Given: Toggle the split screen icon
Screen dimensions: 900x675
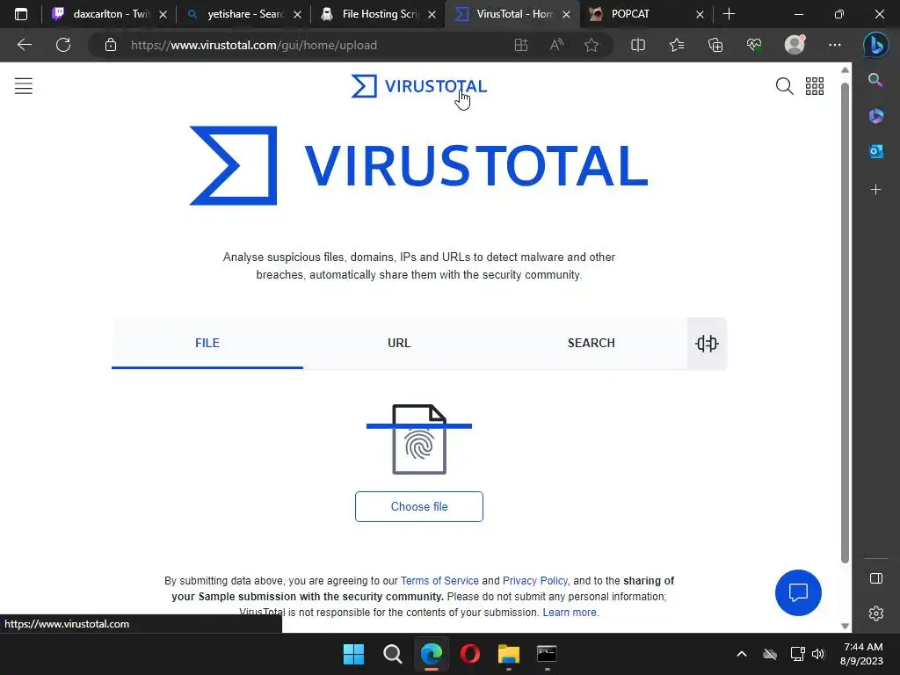Looking at the screenshot, I should coord(638,45).
